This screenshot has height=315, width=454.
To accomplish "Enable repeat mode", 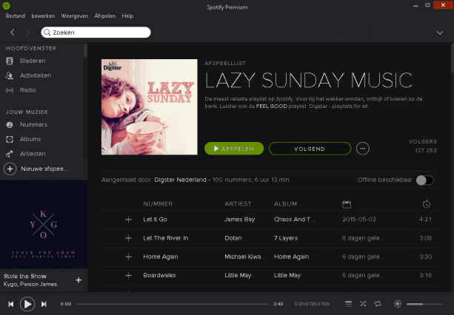I will [378, 304].
